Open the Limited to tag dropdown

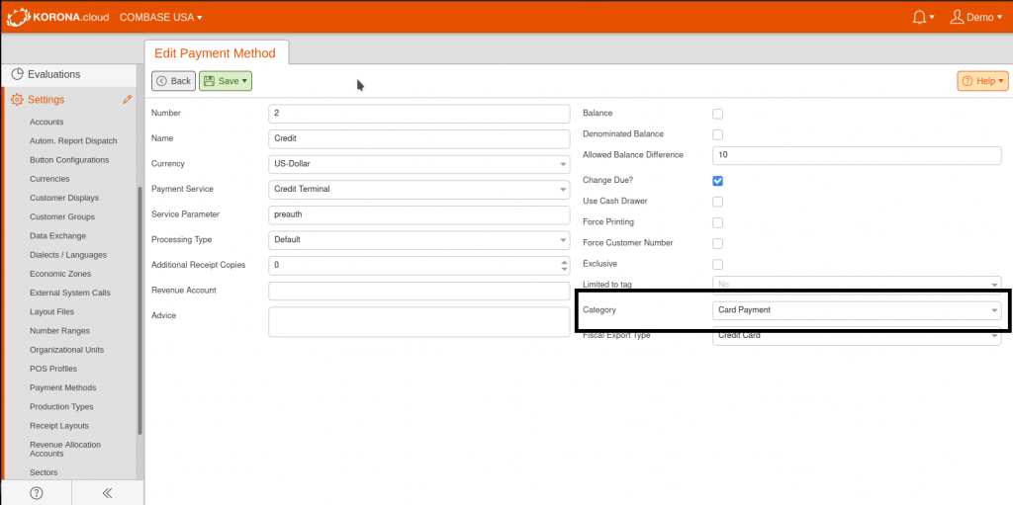pyautogui.click(x=857, y=285)
